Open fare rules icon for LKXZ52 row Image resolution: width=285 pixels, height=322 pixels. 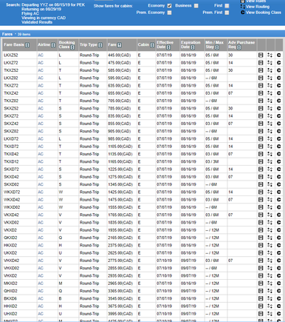(261, 55)
